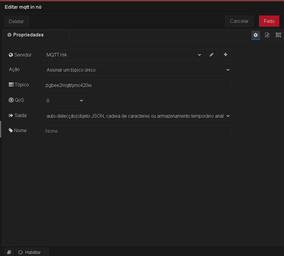Click the 'Editar mqtt in nó' title

(23, 7)
